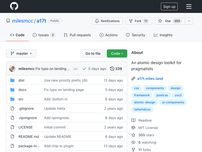Select the ui-components topic tag
The height and width of the screenshot is (152, 202).
point(173,102)
